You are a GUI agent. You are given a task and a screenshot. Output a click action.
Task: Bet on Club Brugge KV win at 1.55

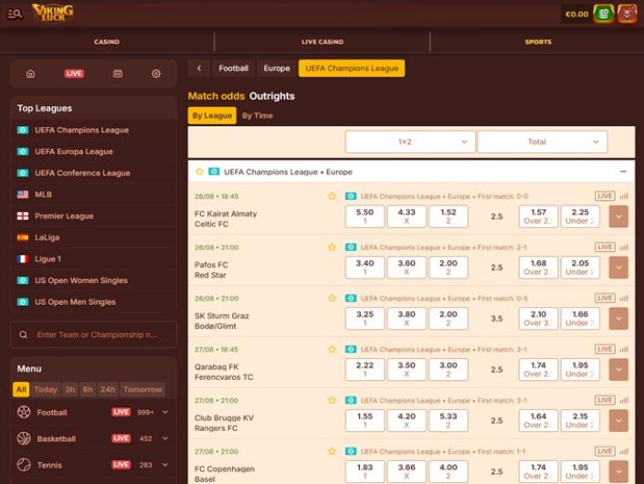click(x=364, y=420)
